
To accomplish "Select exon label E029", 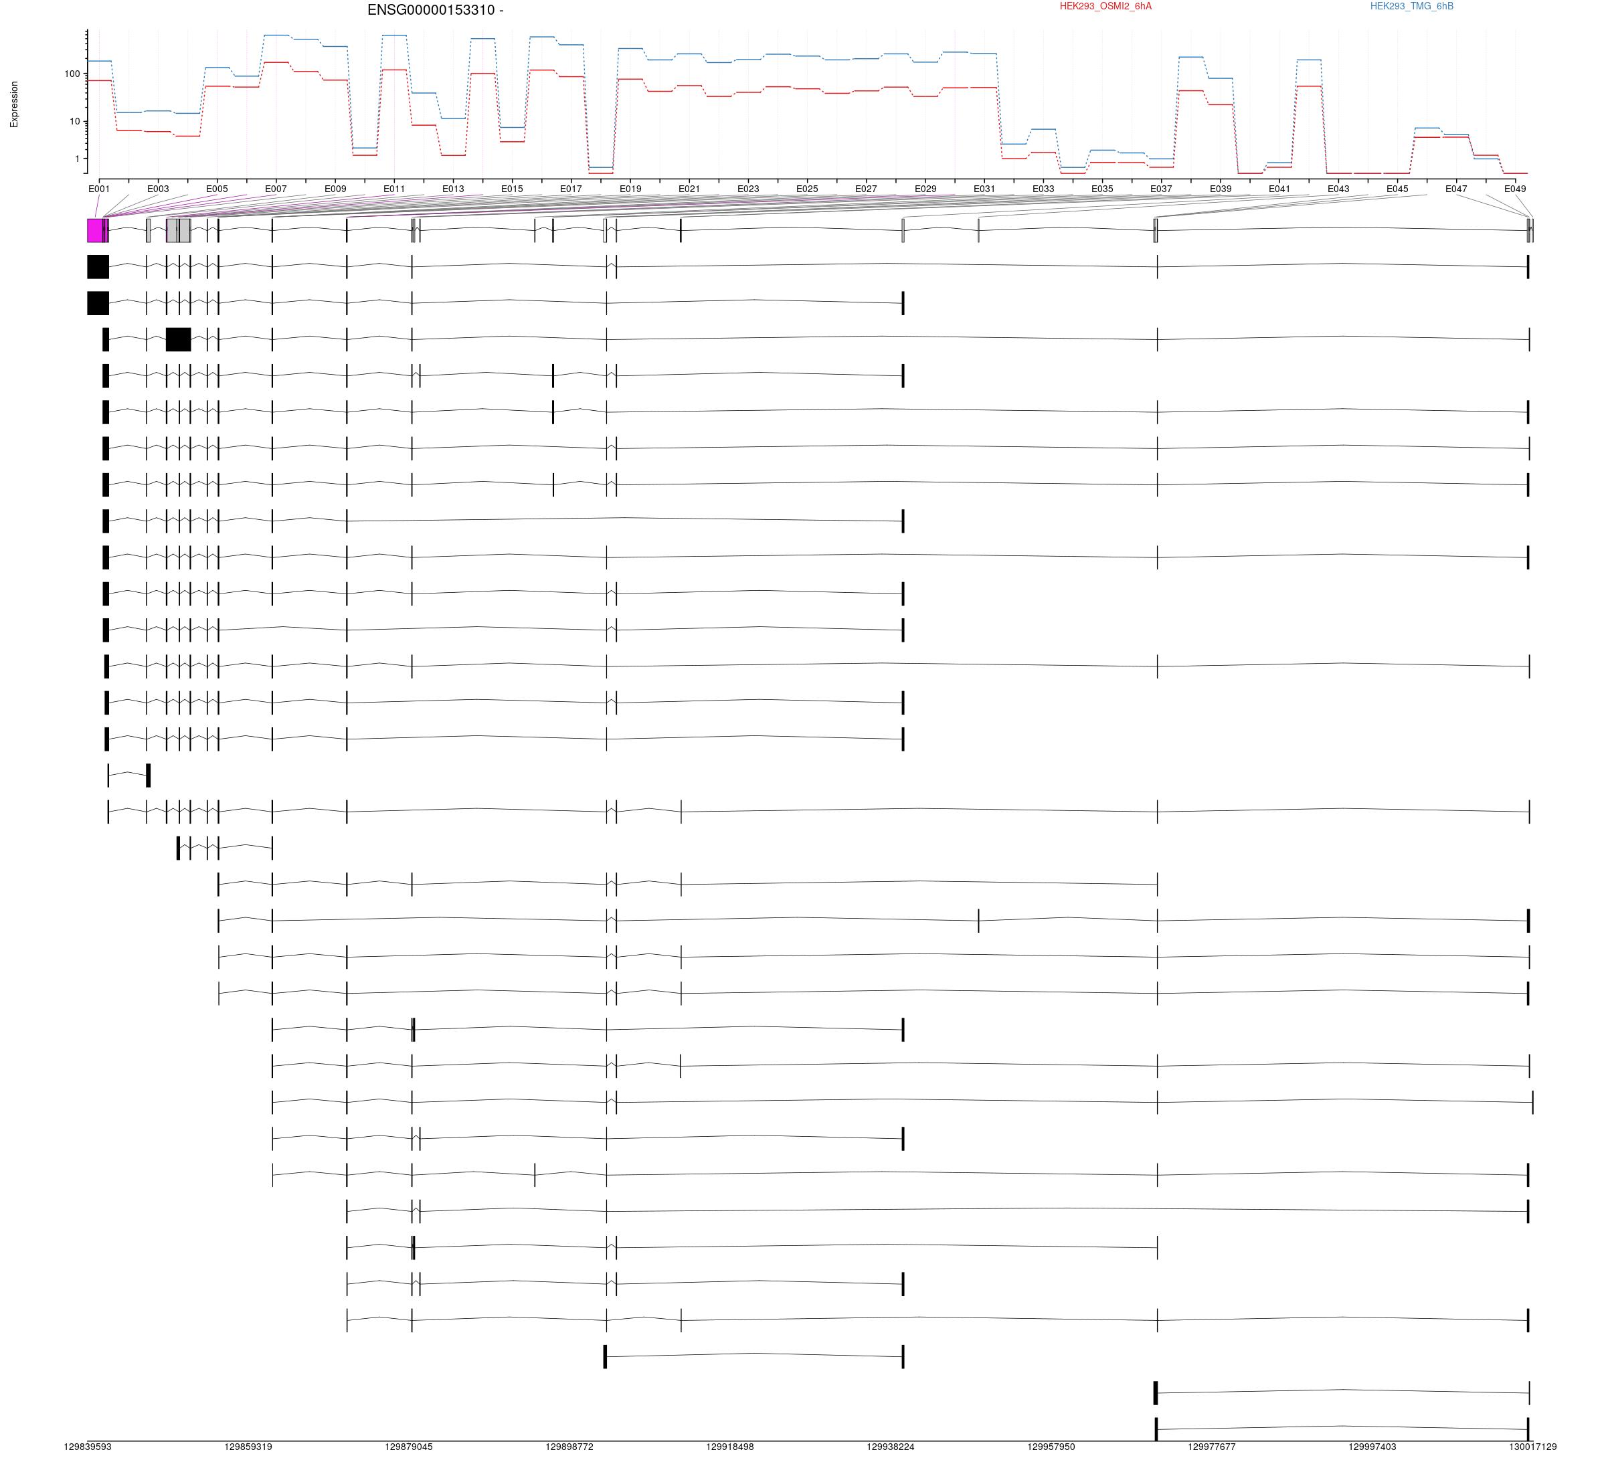I will tap(925, 189).
